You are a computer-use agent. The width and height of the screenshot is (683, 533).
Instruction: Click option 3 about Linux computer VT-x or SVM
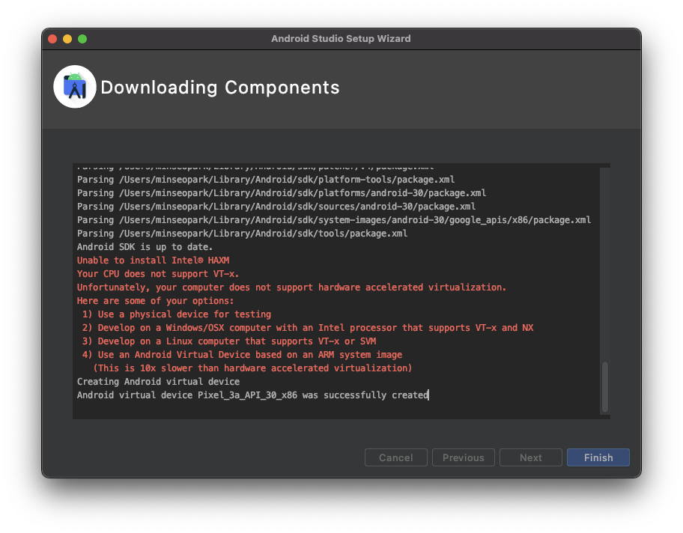[229, 341]
